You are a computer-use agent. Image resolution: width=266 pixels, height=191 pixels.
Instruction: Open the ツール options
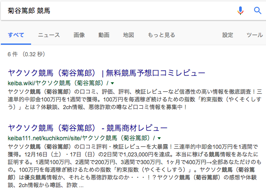pyautogui.click(x=255, y=35)
